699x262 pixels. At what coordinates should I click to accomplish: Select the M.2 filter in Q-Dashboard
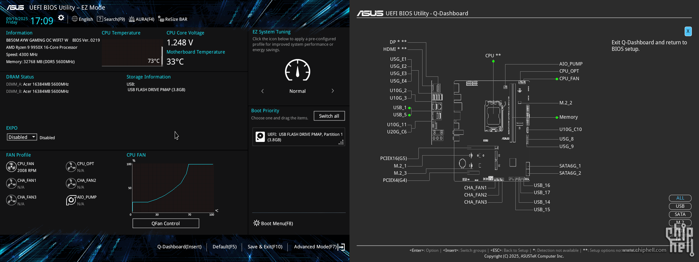click(x=680, y=223)
